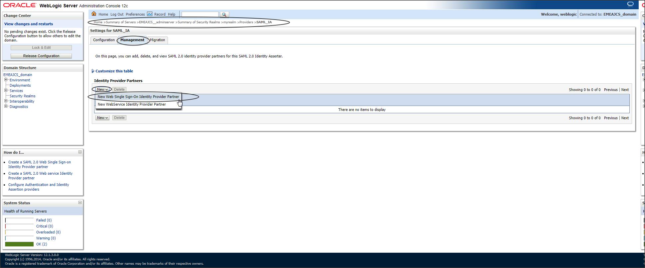Open the bottom New dropdown button

(x=102, y=118)
